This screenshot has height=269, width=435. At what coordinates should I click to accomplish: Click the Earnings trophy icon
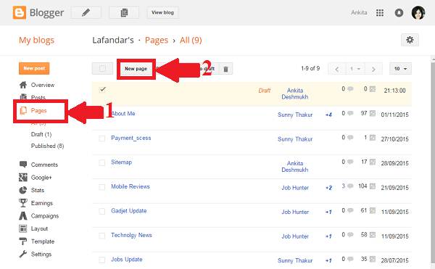tap(23, 203)
